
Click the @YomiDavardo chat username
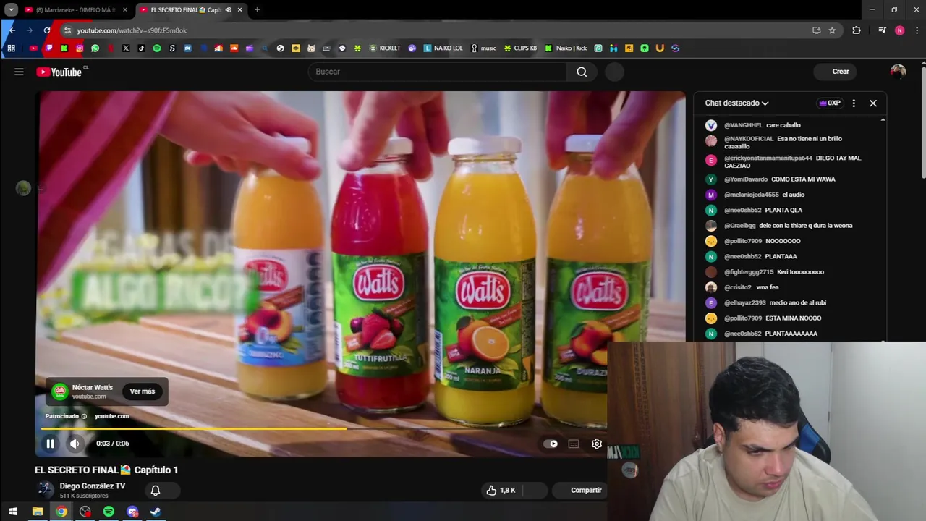(746, 179)
